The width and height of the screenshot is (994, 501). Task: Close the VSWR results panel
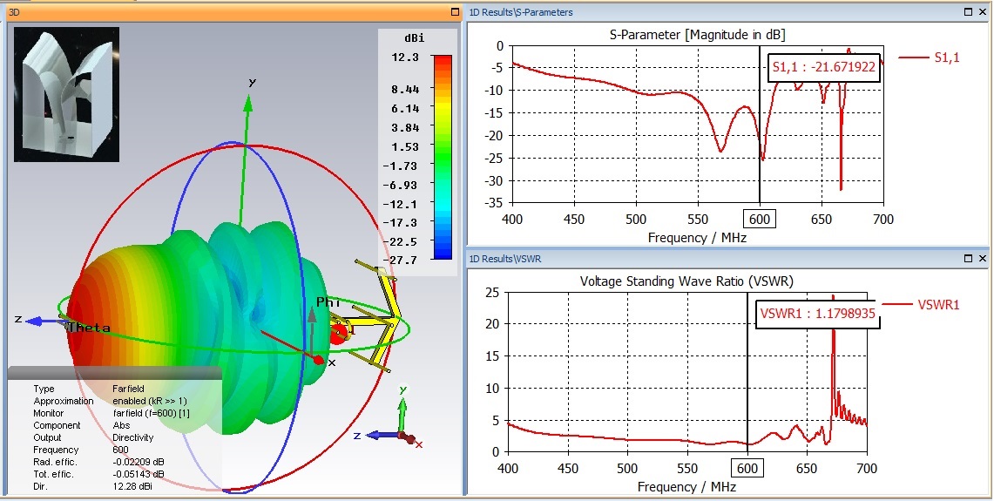(x=983, y=259)
